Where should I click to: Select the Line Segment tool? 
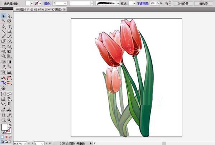pos(4,32)
